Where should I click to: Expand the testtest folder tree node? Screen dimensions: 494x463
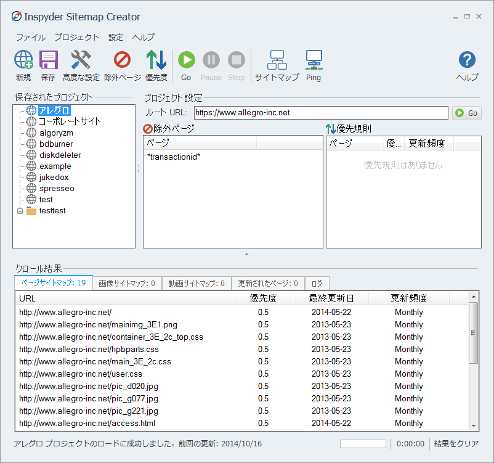point(20,211)
